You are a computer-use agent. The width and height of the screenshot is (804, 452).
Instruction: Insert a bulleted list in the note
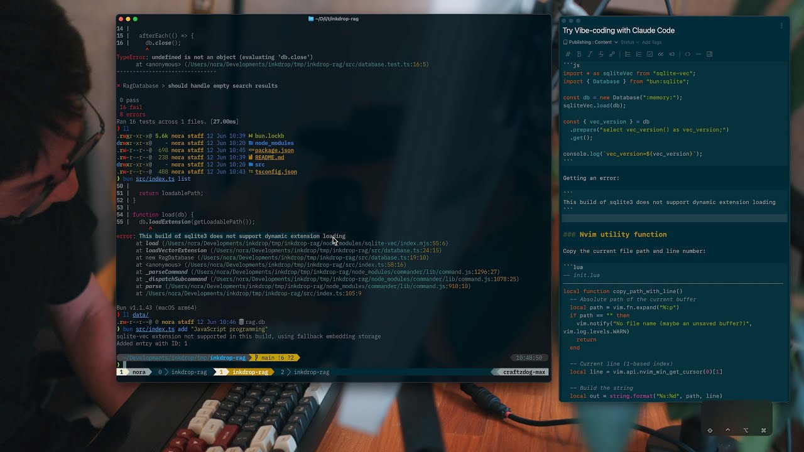pos(627,54)
